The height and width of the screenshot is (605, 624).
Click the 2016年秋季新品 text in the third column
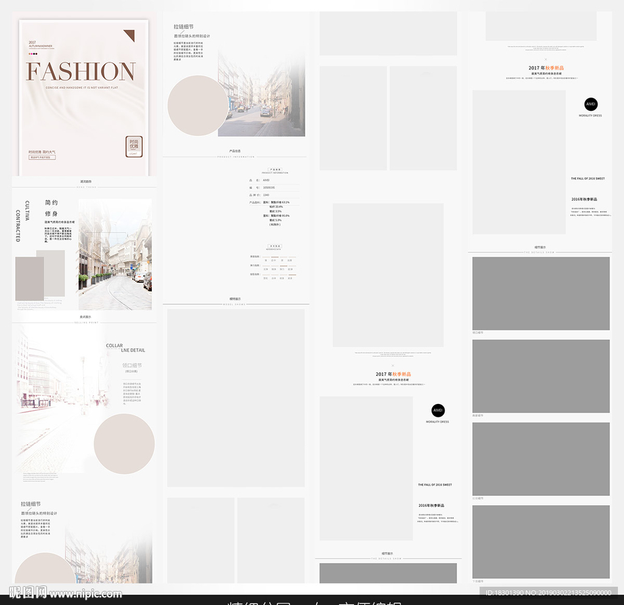(431, 506)
